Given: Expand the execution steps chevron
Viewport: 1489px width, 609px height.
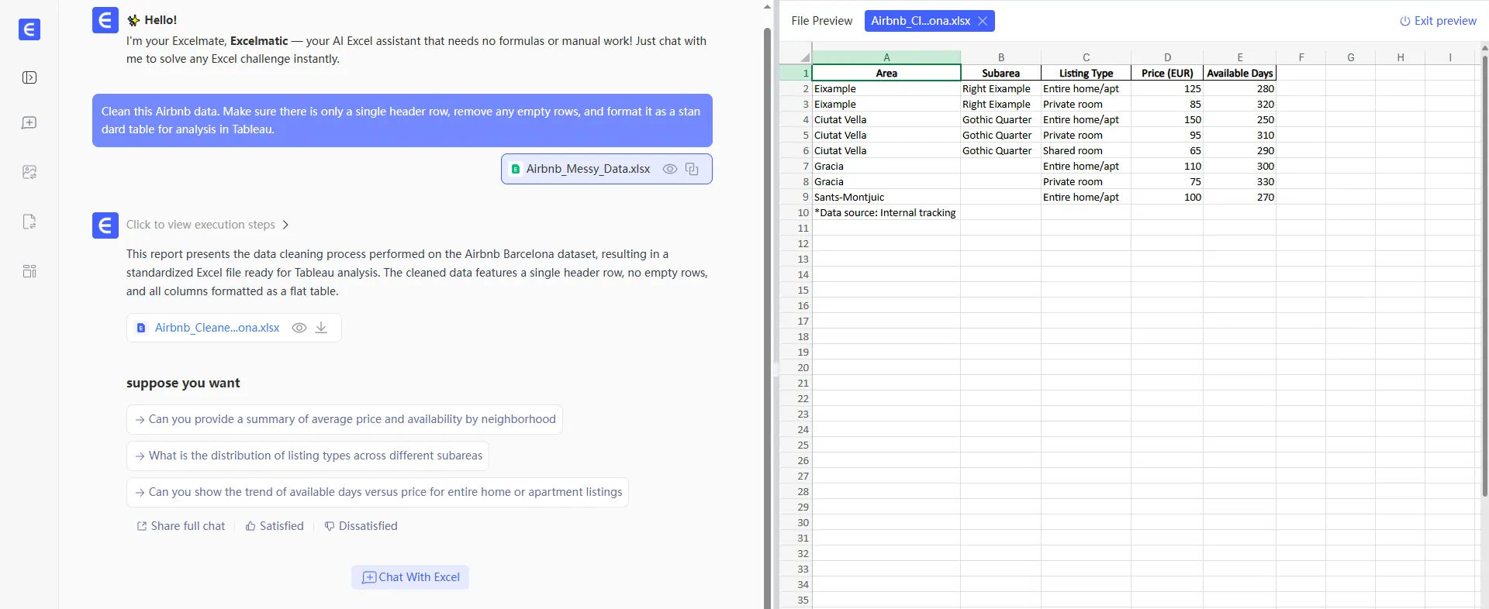Looking at the screenshot, I should click(x=285, y=225).
